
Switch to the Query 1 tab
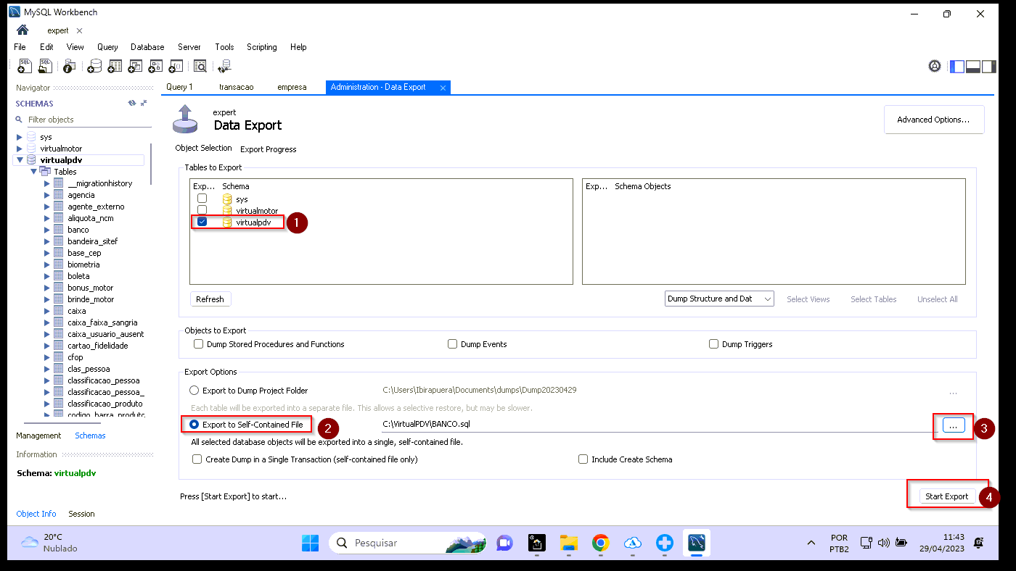coord(179,87)
